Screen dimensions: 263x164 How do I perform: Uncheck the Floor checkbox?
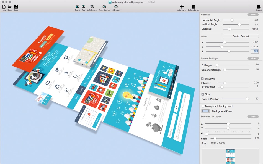click(x=203, y=94)
